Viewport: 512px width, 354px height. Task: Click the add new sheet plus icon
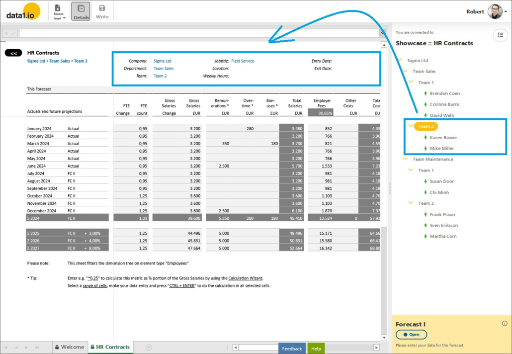click(x=148, y=348)
